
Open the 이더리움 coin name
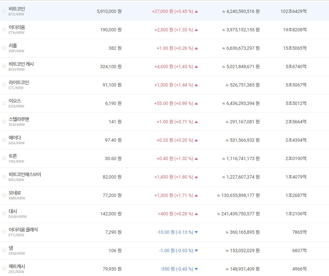[17, 27]
